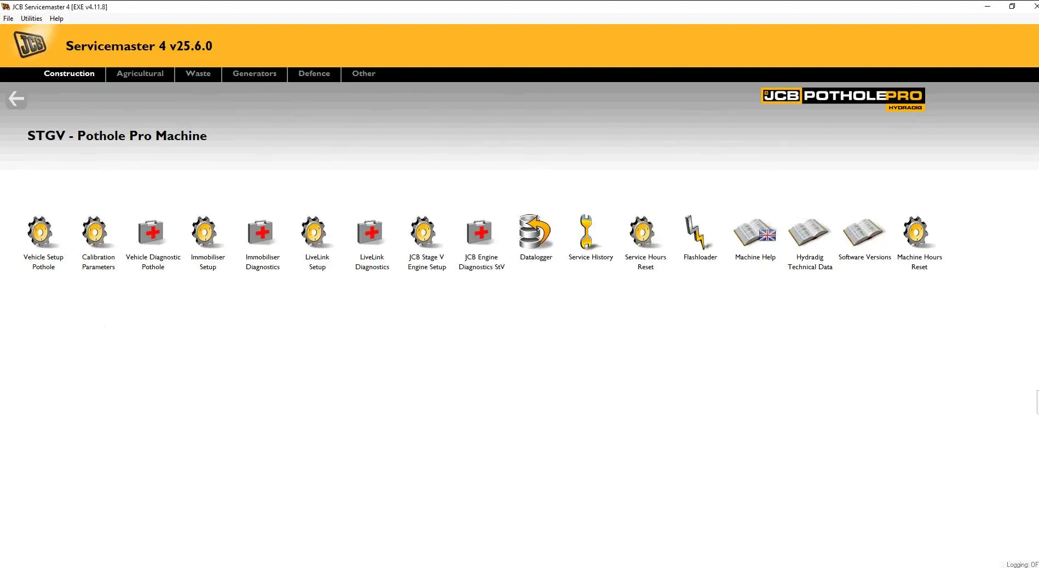Click the Logging status indicator
Screen dimensions: 1039x568
[x=1022, y=564]
